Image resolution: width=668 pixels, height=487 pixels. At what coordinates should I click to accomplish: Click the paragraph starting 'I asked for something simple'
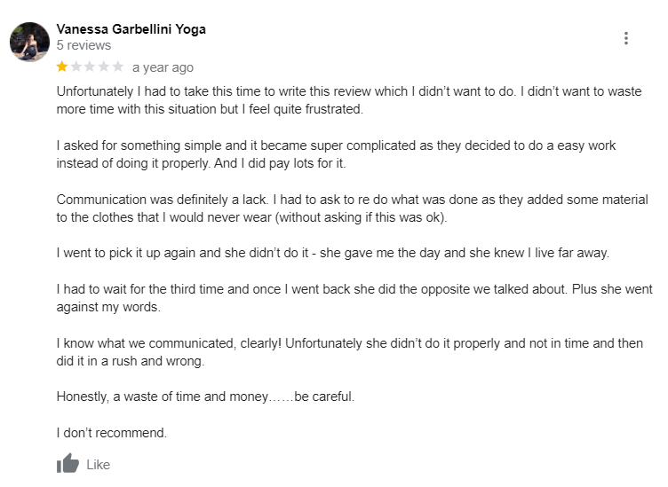336,154
